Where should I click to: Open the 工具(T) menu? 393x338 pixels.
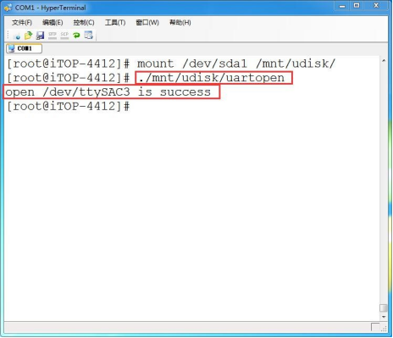click(115, 22)
